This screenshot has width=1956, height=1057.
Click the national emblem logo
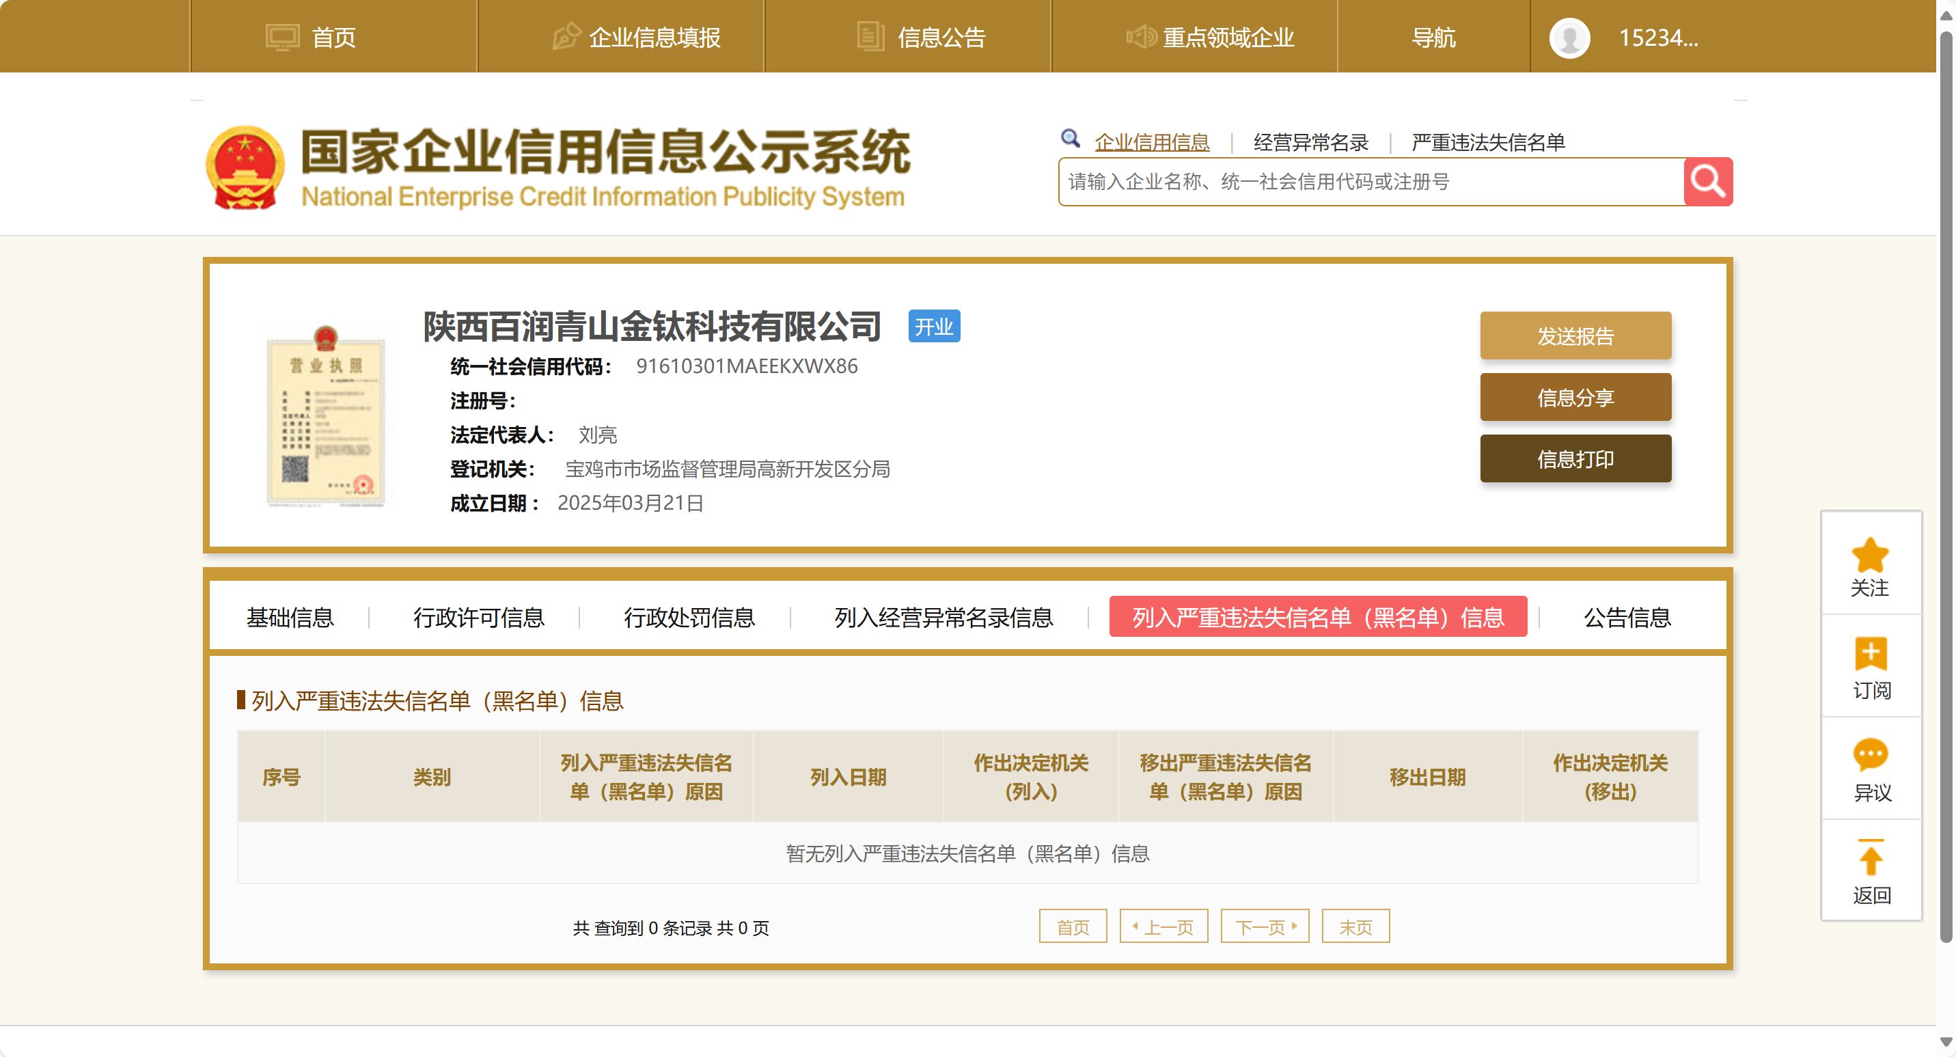point(245,168)
